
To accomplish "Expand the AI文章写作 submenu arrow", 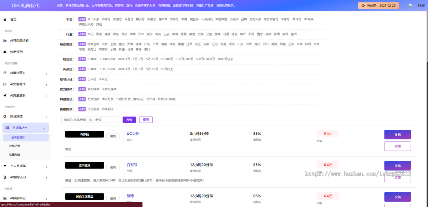I will 46,84.
